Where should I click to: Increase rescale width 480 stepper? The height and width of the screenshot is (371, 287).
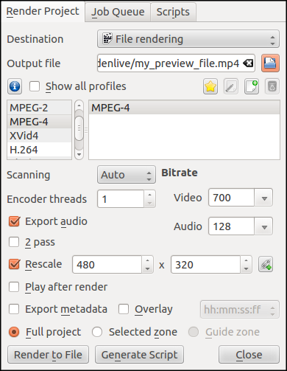point(147,260)
